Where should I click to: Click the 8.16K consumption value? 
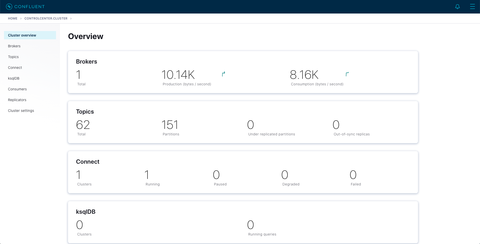pos(304,75)
